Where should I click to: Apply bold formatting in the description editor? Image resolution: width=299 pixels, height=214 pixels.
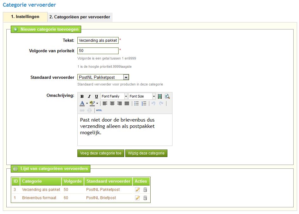pyautogui.click(x=82, y=96)
